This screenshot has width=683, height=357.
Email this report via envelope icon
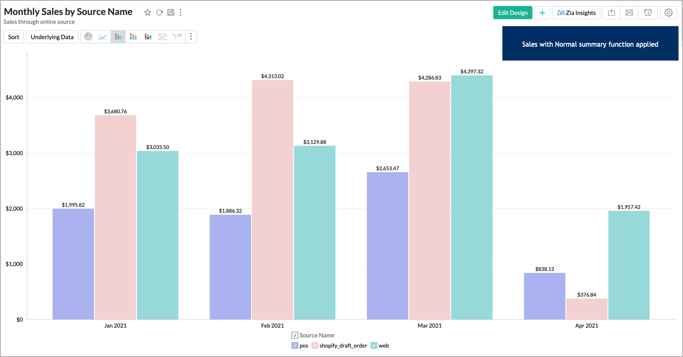coord(629,13)
